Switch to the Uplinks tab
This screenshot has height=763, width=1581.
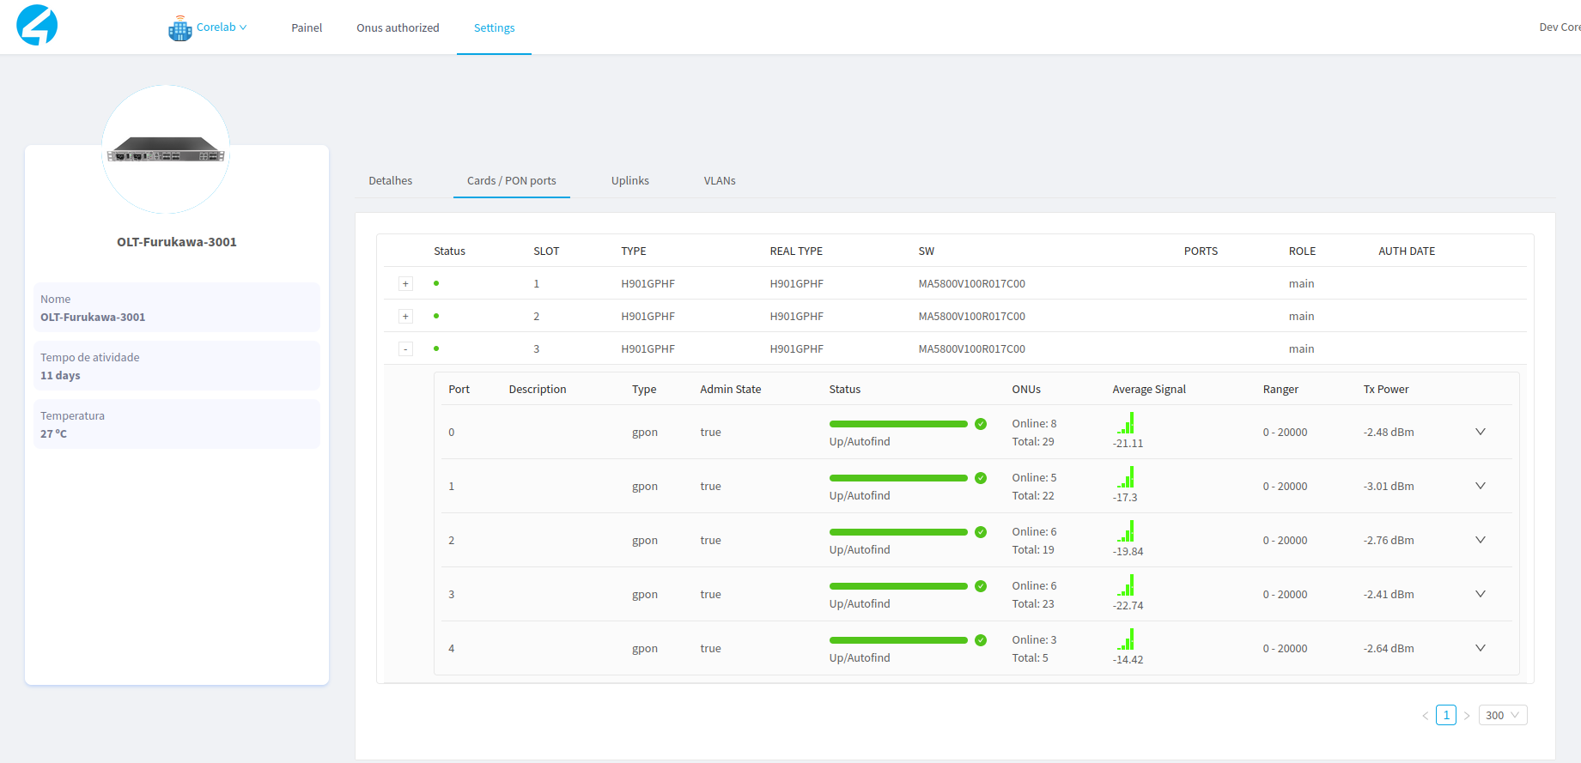point(629,181)
